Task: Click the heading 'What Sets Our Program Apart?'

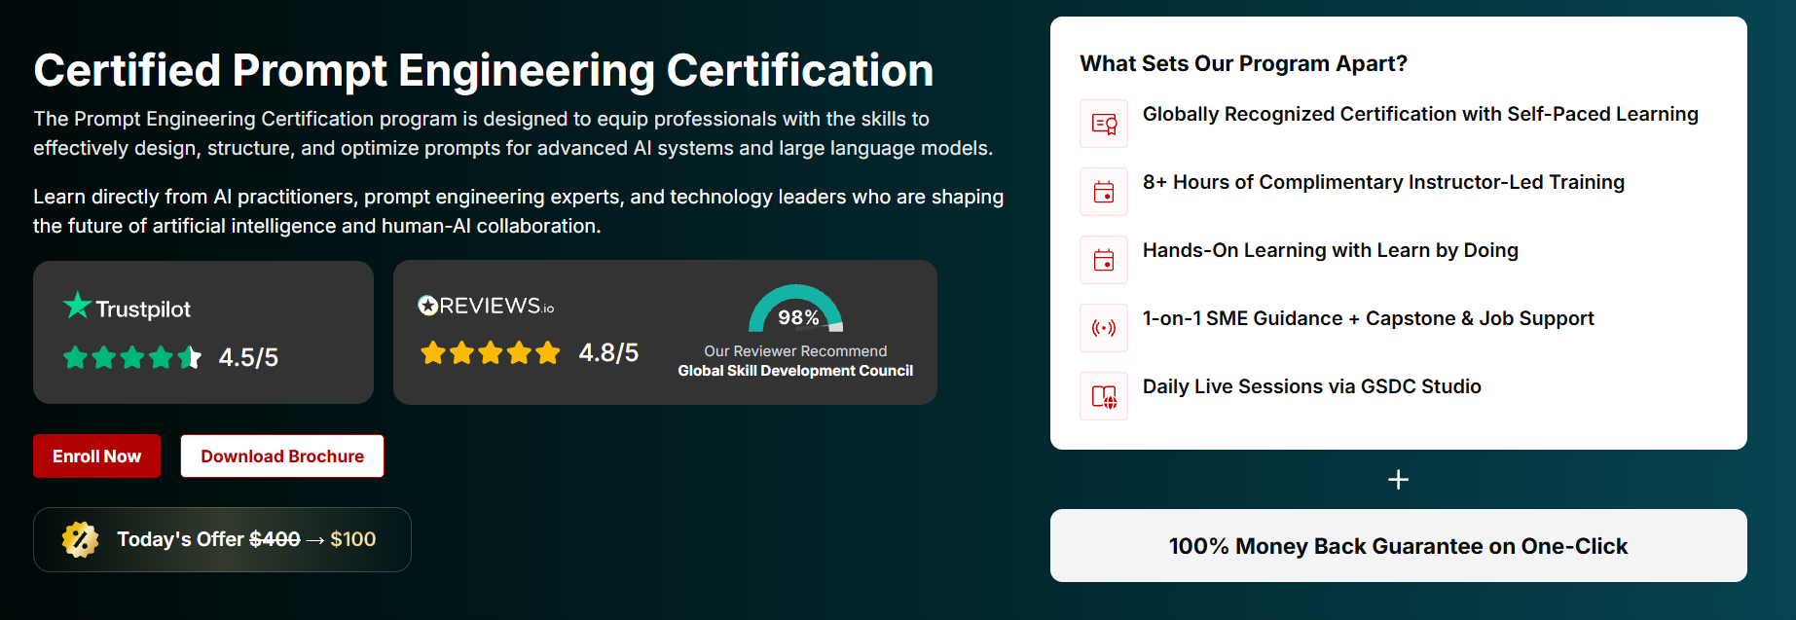Action: (1243, 63)
